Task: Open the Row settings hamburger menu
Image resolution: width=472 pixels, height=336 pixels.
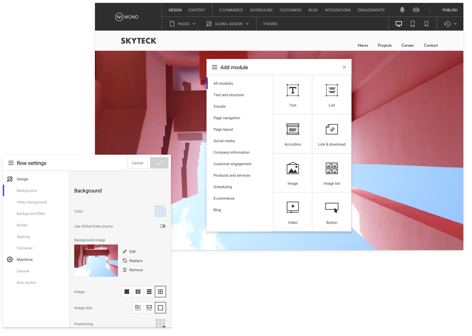Action: pos(11,163)
